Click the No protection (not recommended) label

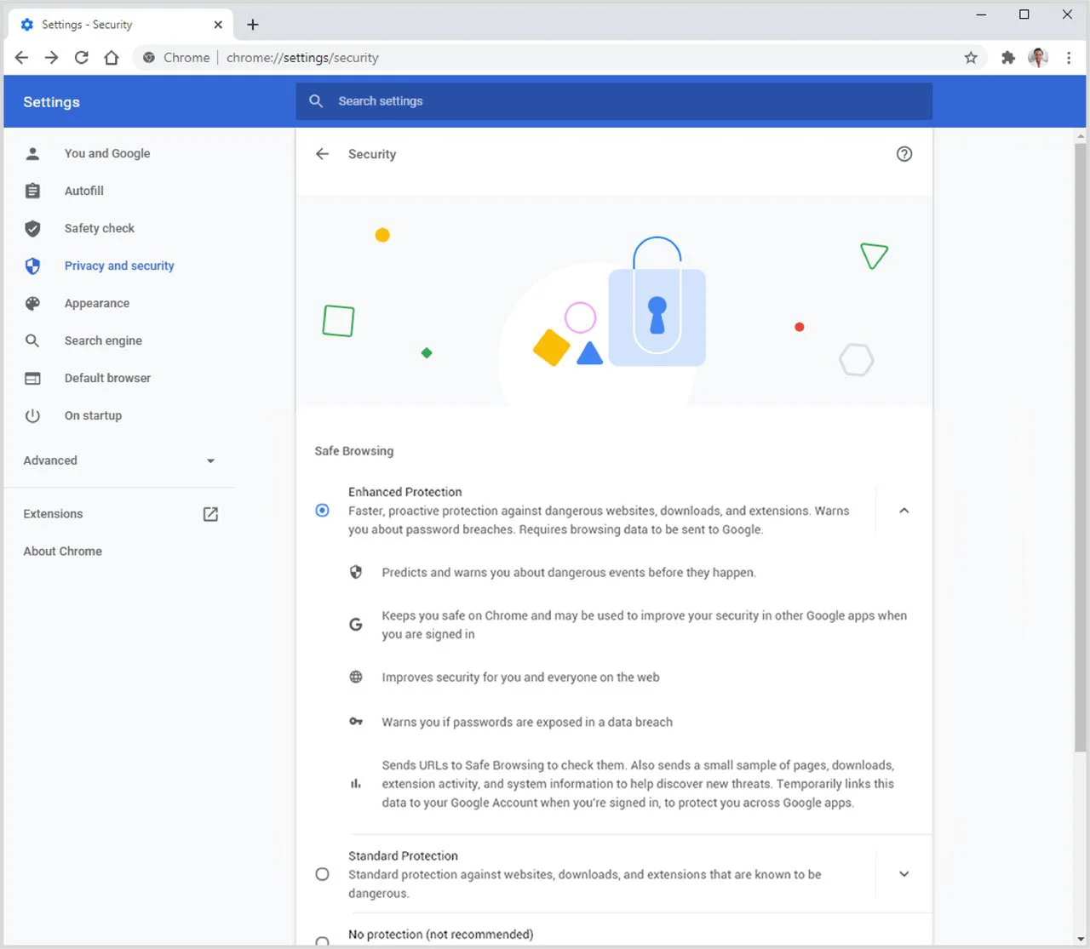coord(440,935)
